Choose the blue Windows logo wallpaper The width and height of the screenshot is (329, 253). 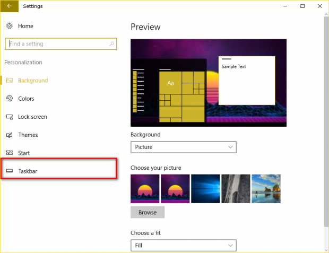(205, 189)
